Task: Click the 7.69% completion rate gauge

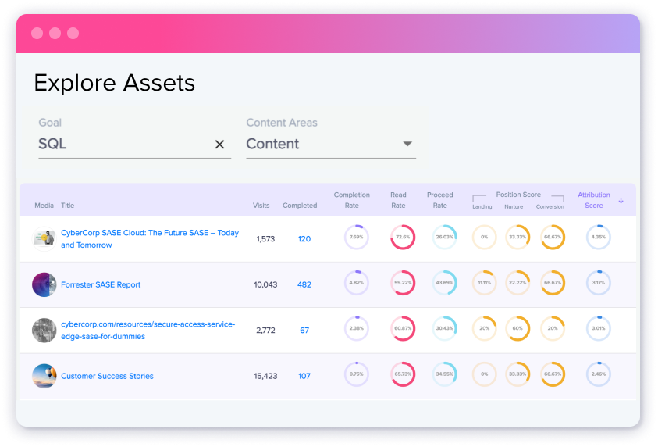Action: 356,237
